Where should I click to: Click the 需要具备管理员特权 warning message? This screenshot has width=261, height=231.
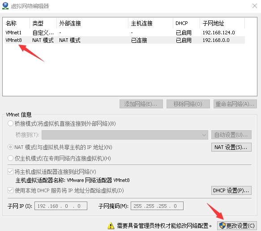coord(164,226)
